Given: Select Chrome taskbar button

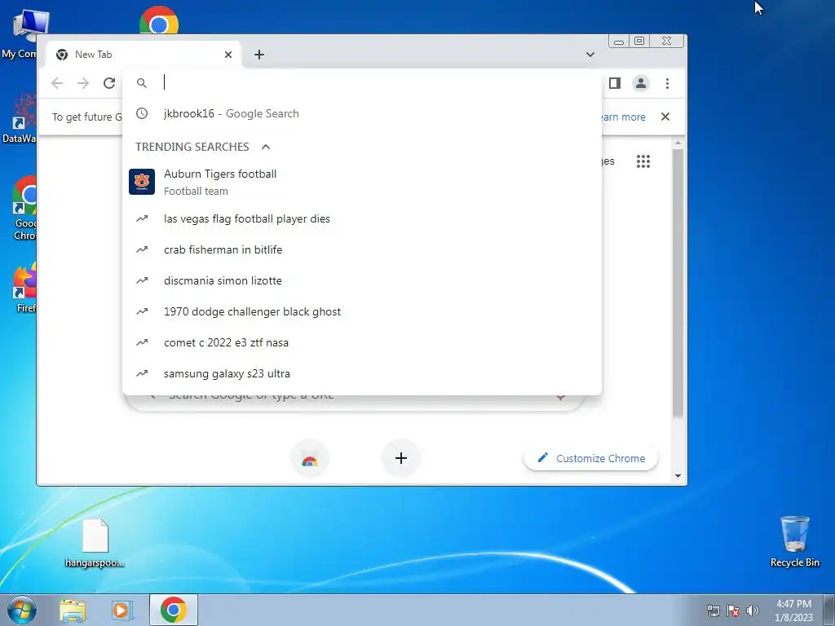Looking at the screenshot, I should click(x=174, y=610).
